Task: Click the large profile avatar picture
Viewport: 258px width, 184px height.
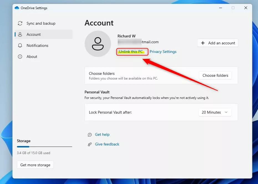Action: [x=98, y=44]
